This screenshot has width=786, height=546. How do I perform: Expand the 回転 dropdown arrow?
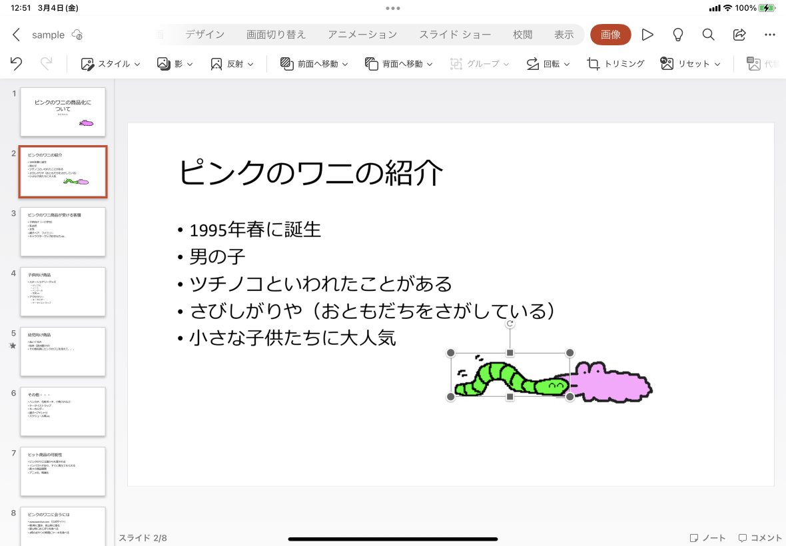tap(567, 64)
